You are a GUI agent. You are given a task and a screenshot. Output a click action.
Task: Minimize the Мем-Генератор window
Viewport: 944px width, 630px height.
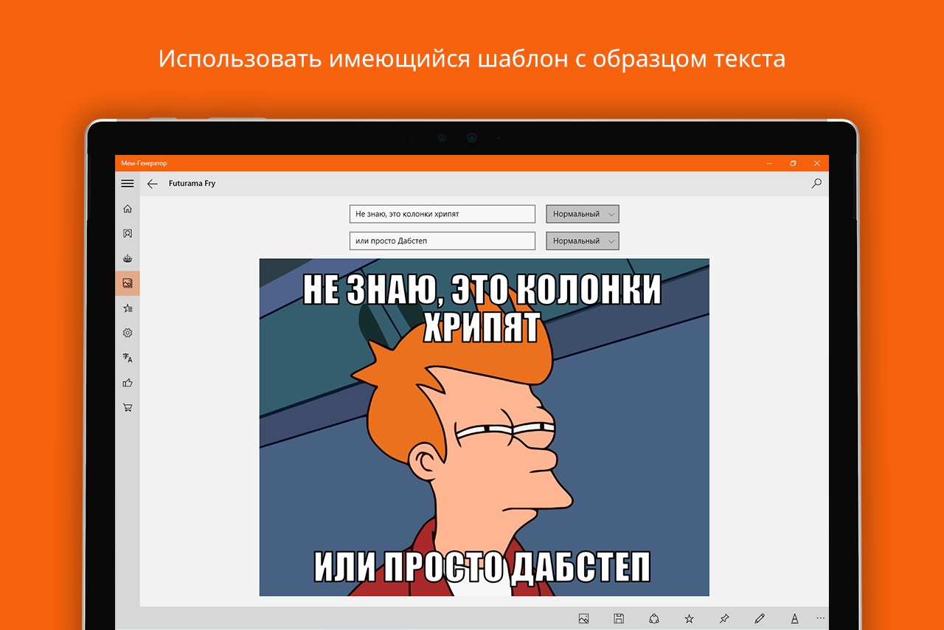pos(769,163)
